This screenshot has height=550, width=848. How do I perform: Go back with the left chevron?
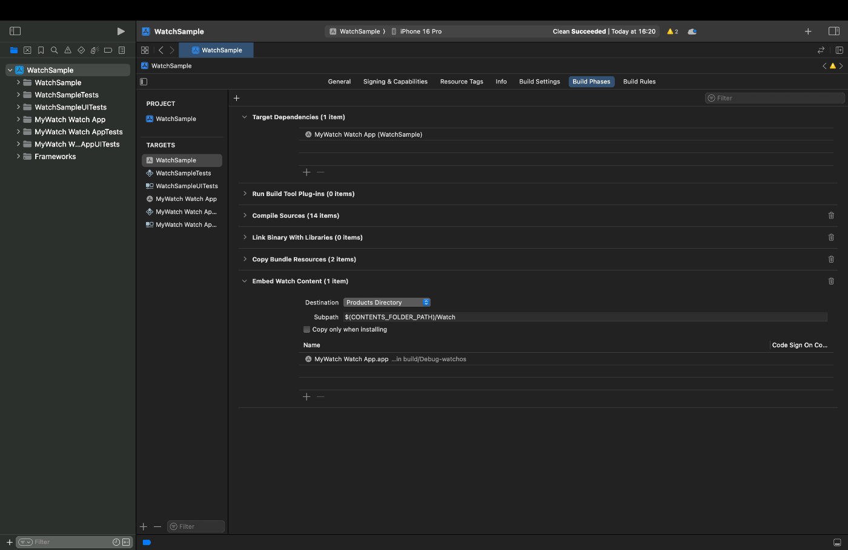(161, 50)
